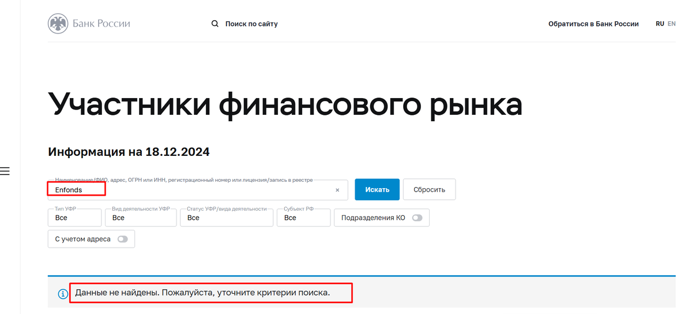
Task: Click the Bank of Russia eagle logo
Action: coord(58,24)
